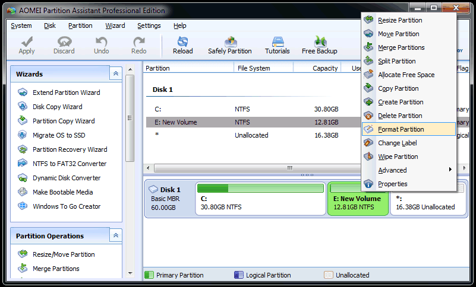476x287 pixels.
Task: Open the System menu
Action: point(21,25)
